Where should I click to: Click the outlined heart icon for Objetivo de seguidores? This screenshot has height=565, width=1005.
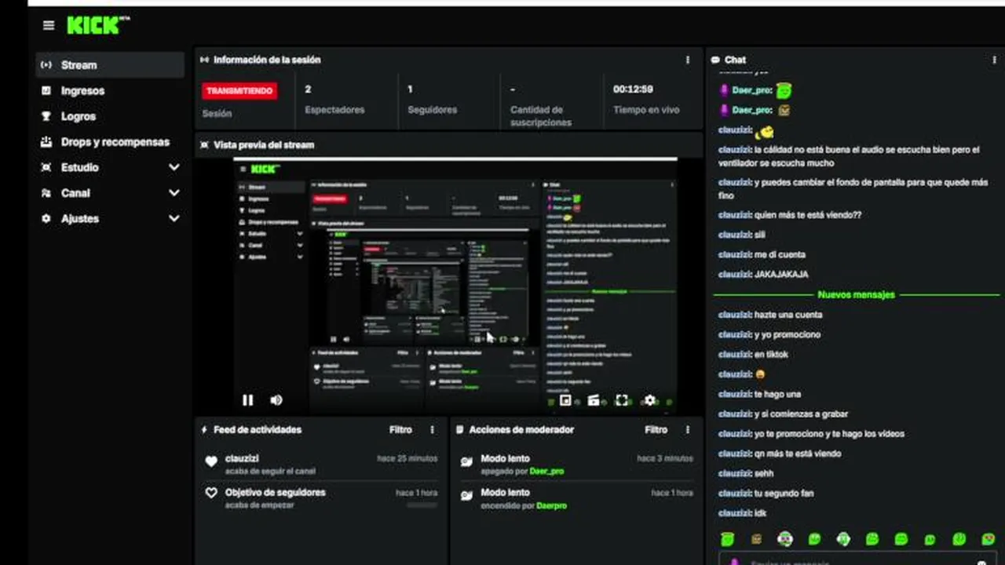210,493
